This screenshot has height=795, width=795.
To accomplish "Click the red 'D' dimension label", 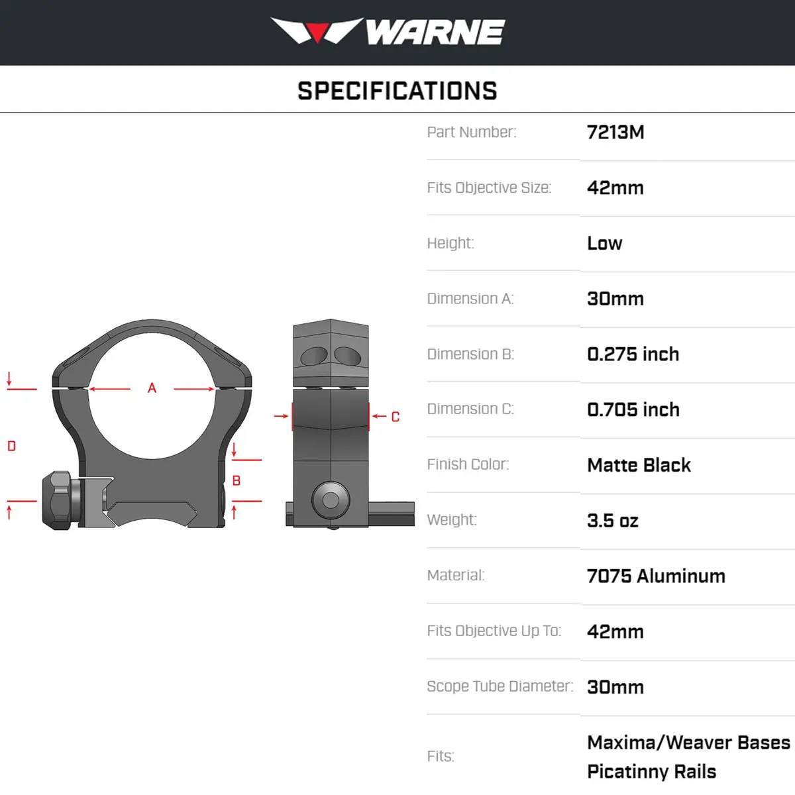I will pos(11,446).
